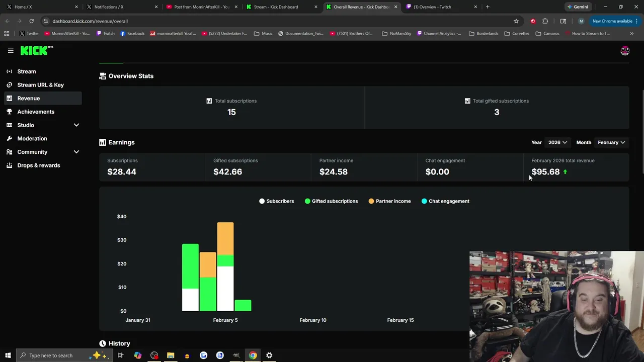Open Windows Settings gear in taskbar
Image resolution: width=644 pixels, height=362 pixels.
(269, 355)
